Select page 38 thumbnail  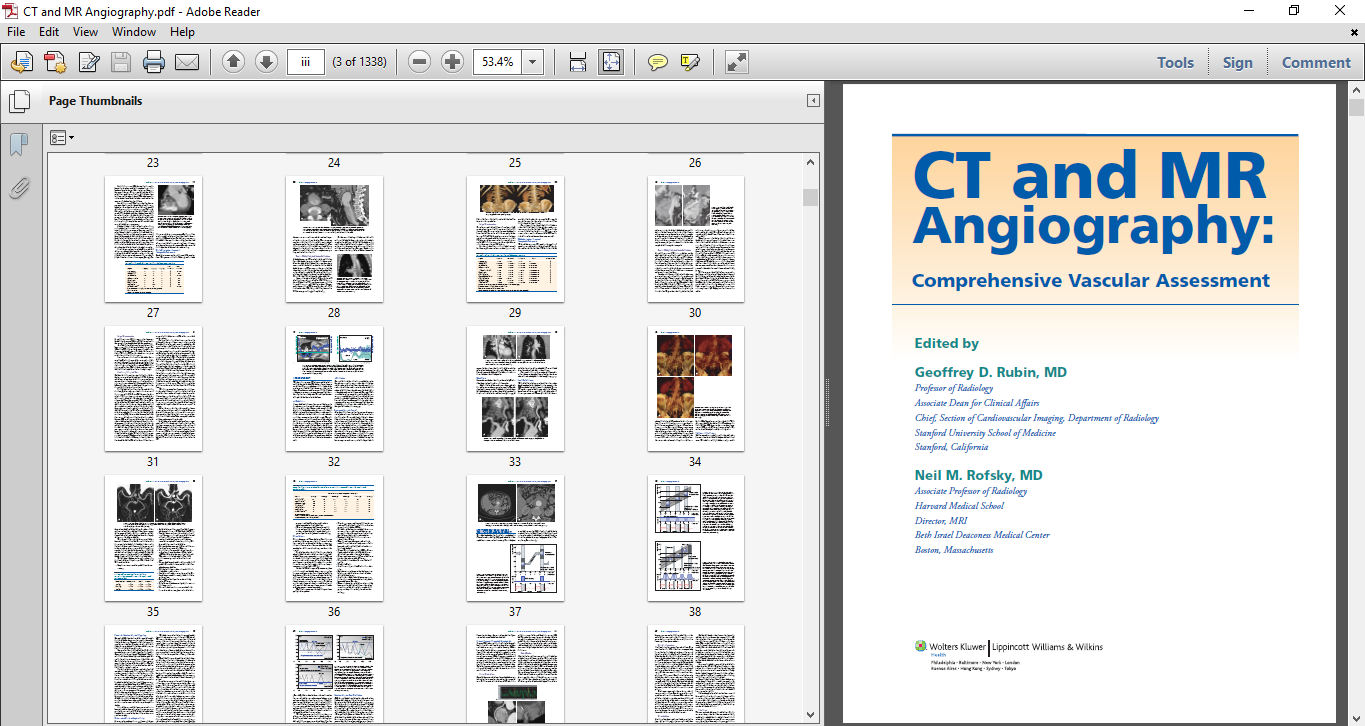695,538
